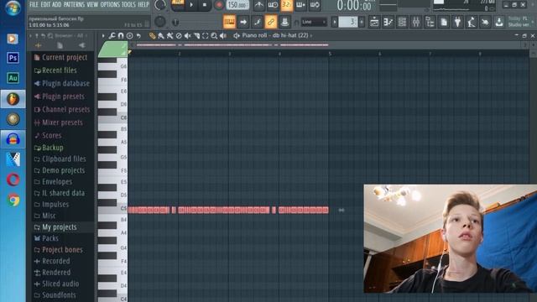Screen dimensions: 537x302
Task: Arm the record button
Action: [218, 5]
